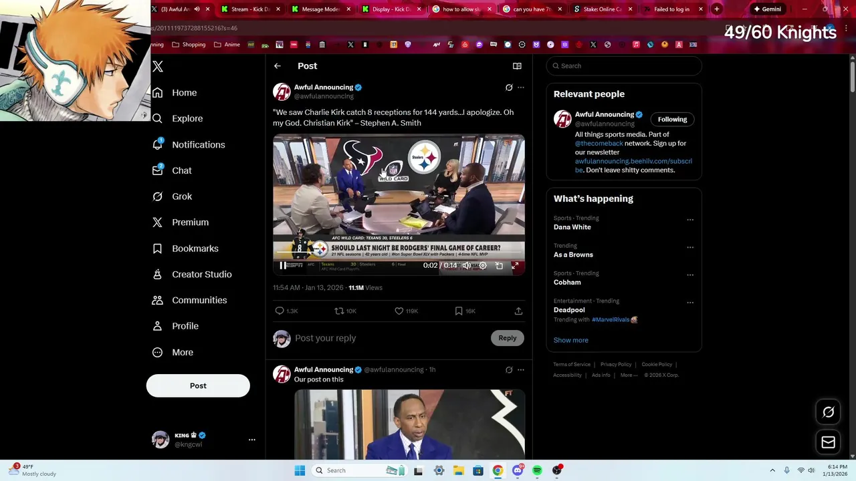
Task: Open Premium in the sidebar
Action: point(181,222)
